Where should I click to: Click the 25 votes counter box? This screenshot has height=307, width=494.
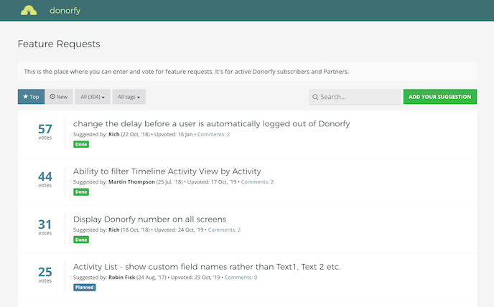pyautogui.click(x=45, y=274)
